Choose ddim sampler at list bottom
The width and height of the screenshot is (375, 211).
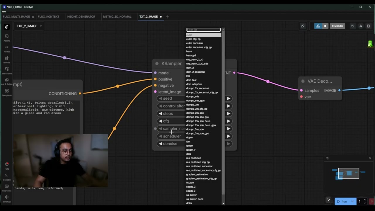204,203
